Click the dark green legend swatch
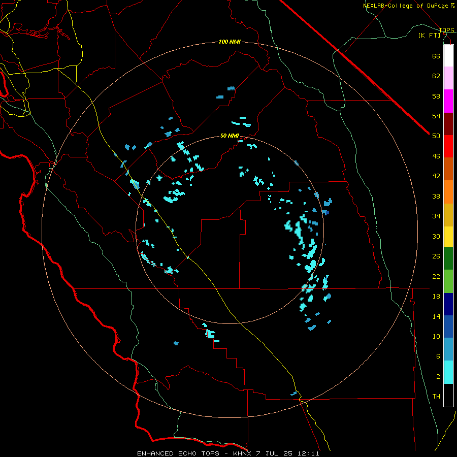 (x=448, y=258)
